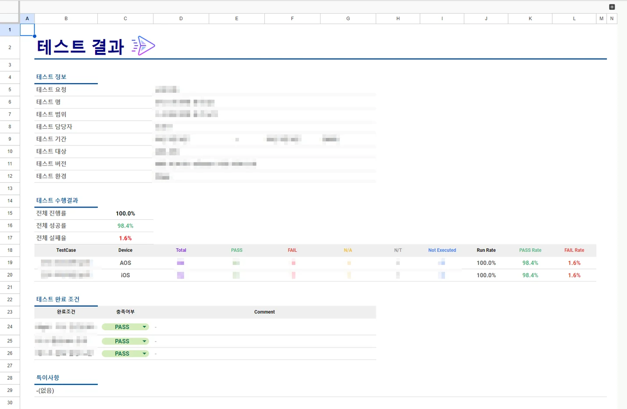Select column B header

click(66, 18)
